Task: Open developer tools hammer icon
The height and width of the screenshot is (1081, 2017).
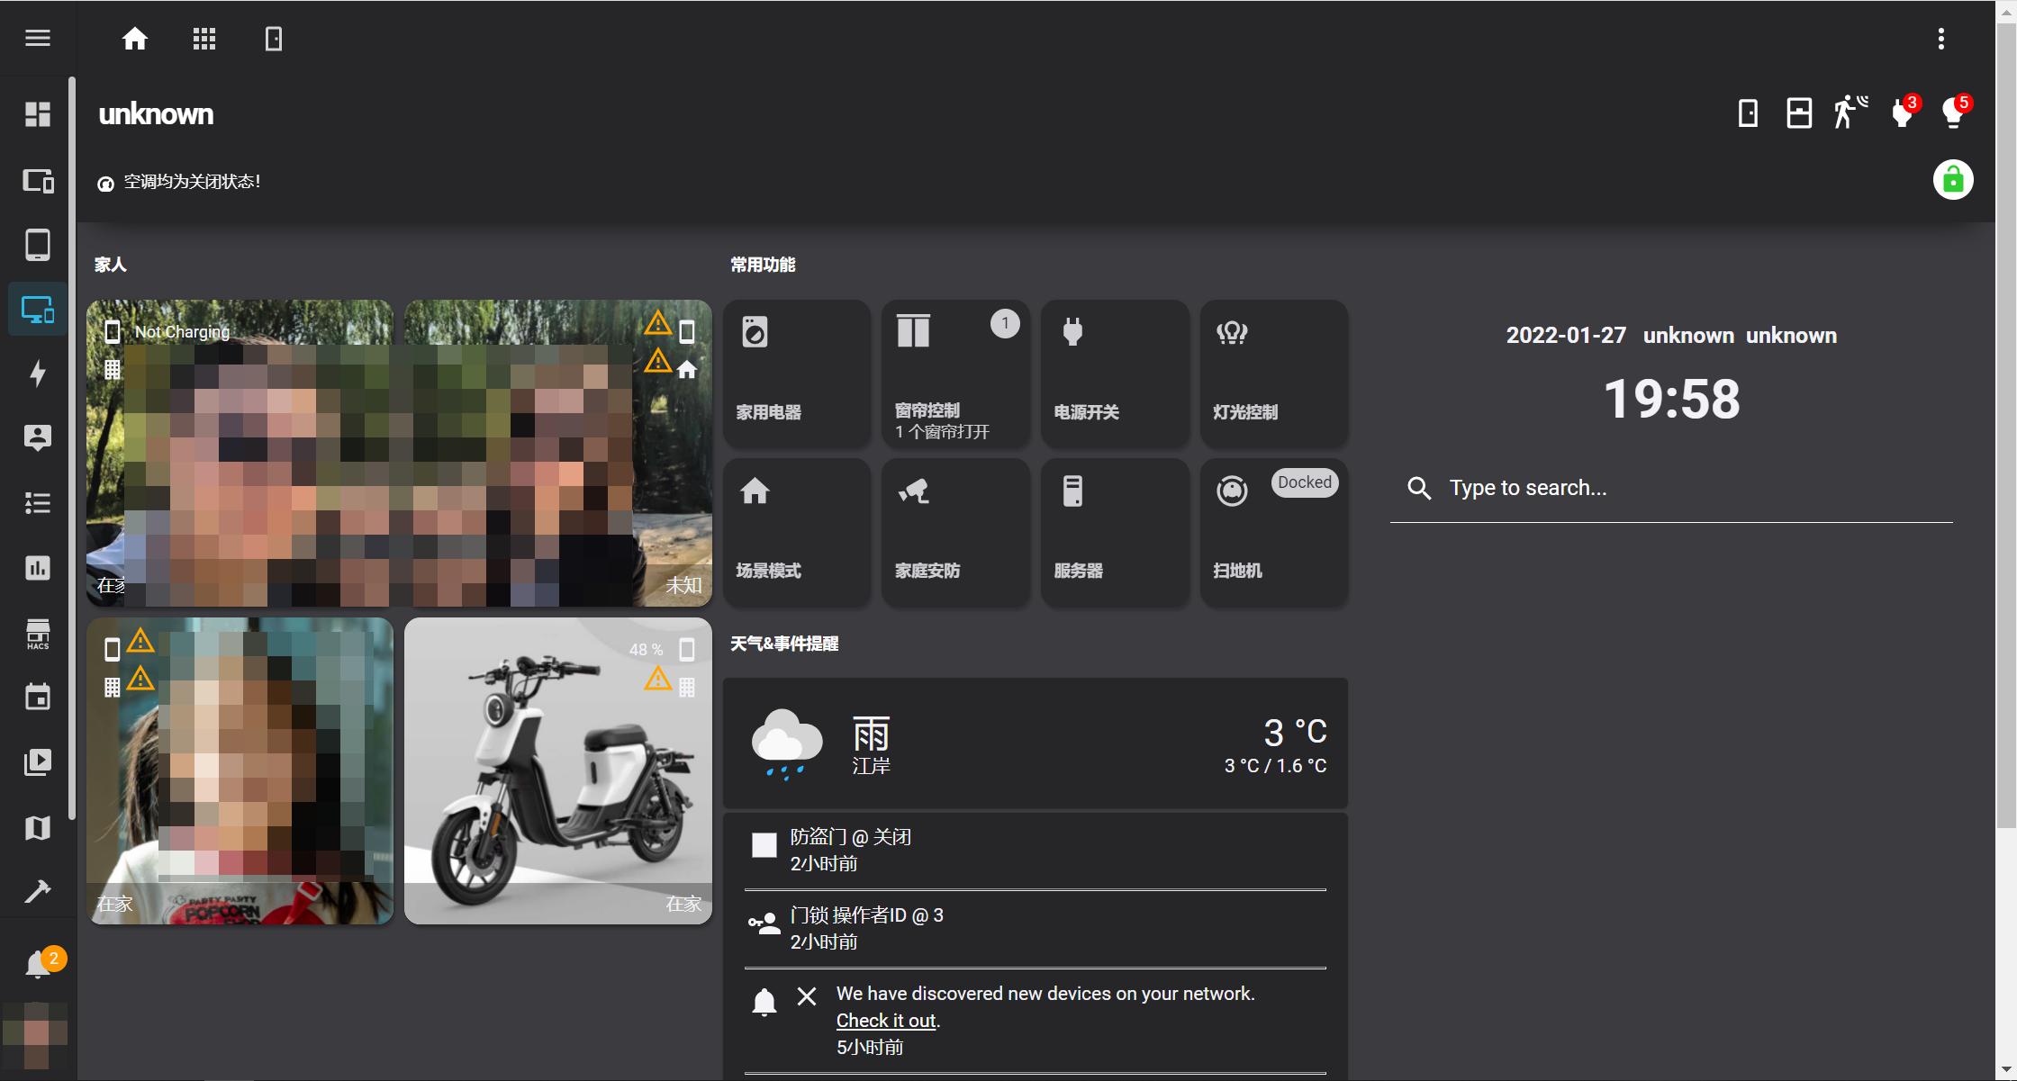Action: pos(37,892)
